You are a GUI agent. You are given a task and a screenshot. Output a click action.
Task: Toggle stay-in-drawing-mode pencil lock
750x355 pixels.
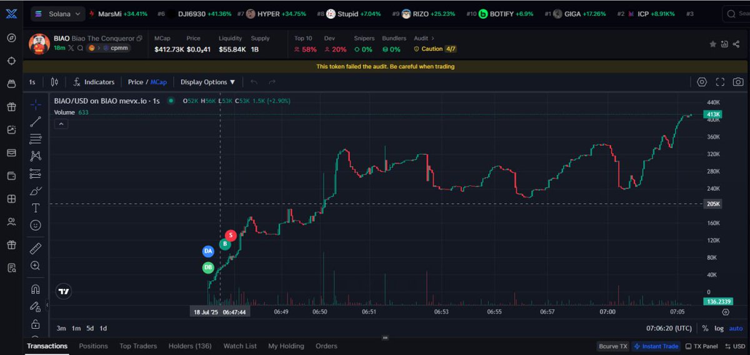36,306
